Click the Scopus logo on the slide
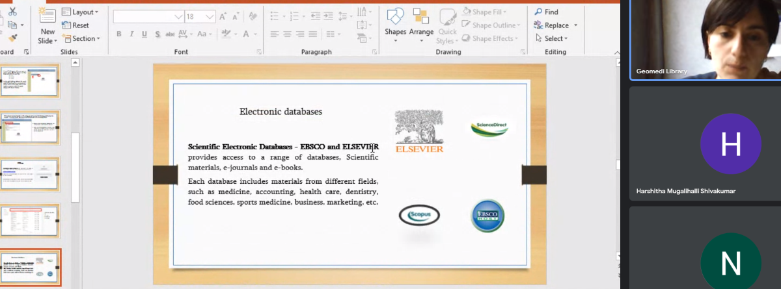The image size is (781, 289). coord(419,215)
